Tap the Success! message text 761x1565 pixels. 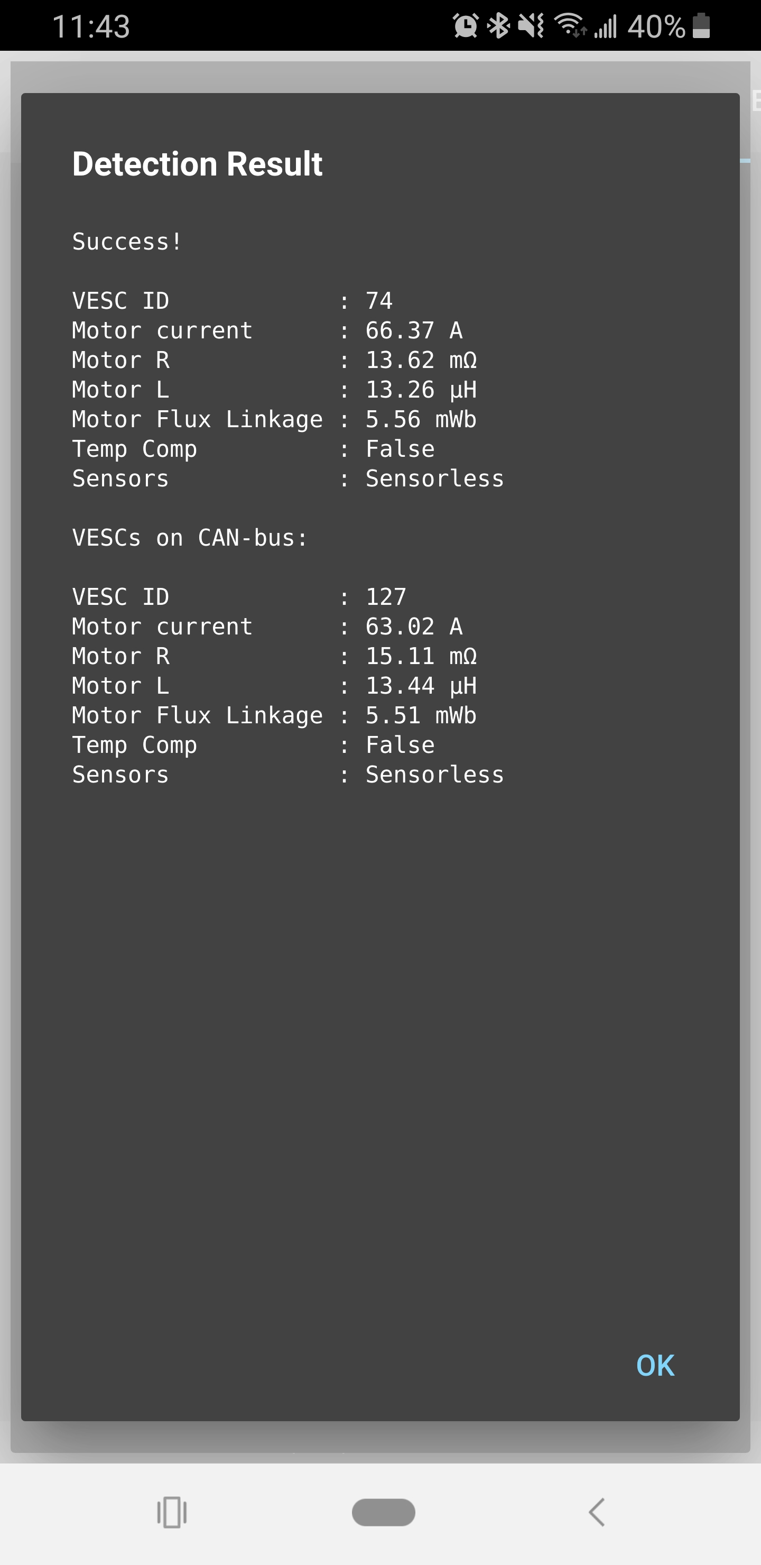point(127,242)
